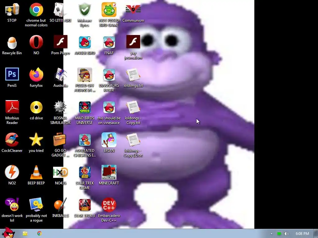Open the INKBALLS icon

(x=60, y=205)
